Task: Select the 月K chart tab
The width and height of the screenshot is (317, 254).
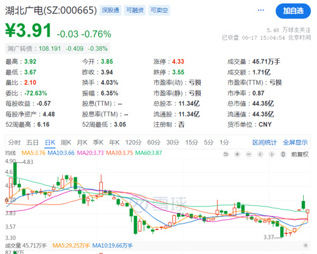Action: [x=82, y=143]
